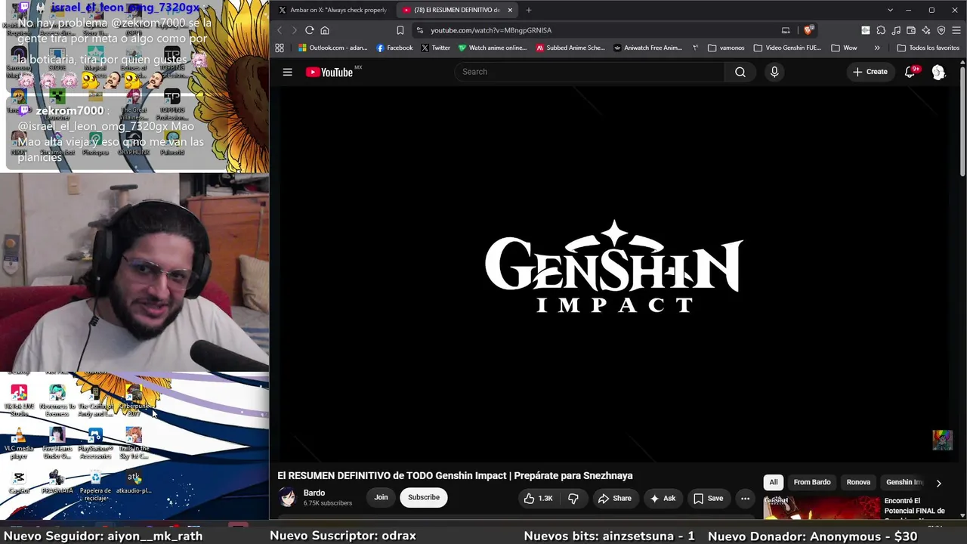
Task: Open the Subbed Anime Schedule bookmark
Action: pyautogui.click(x=570, y=48)
